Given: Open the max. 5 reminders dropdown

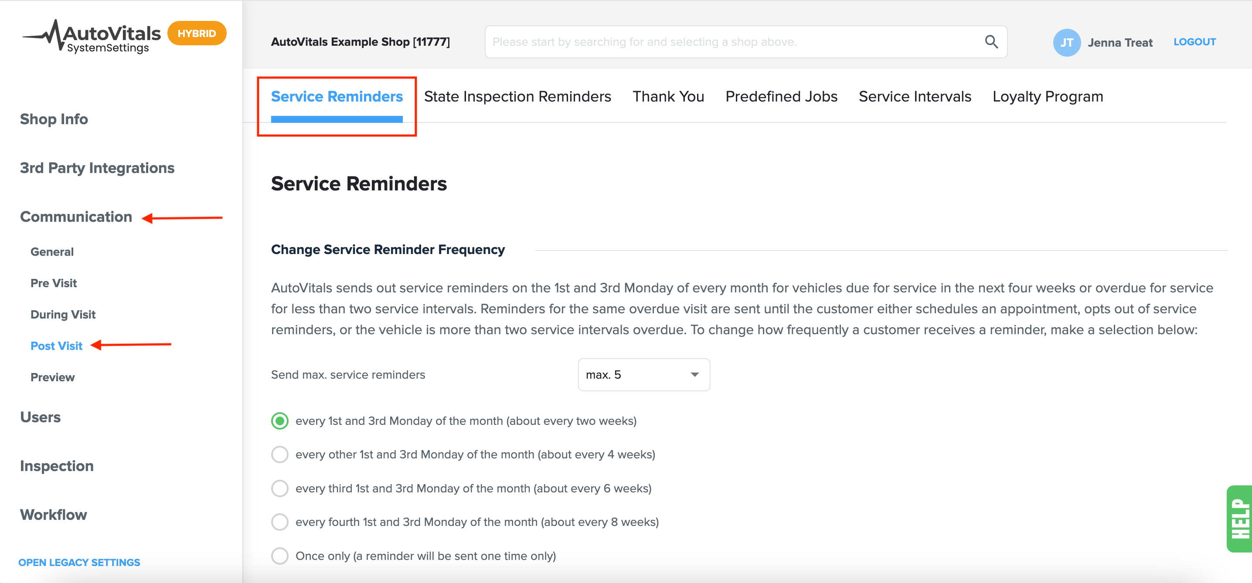Looking at the screenshot, I should [x=643, y=375].
